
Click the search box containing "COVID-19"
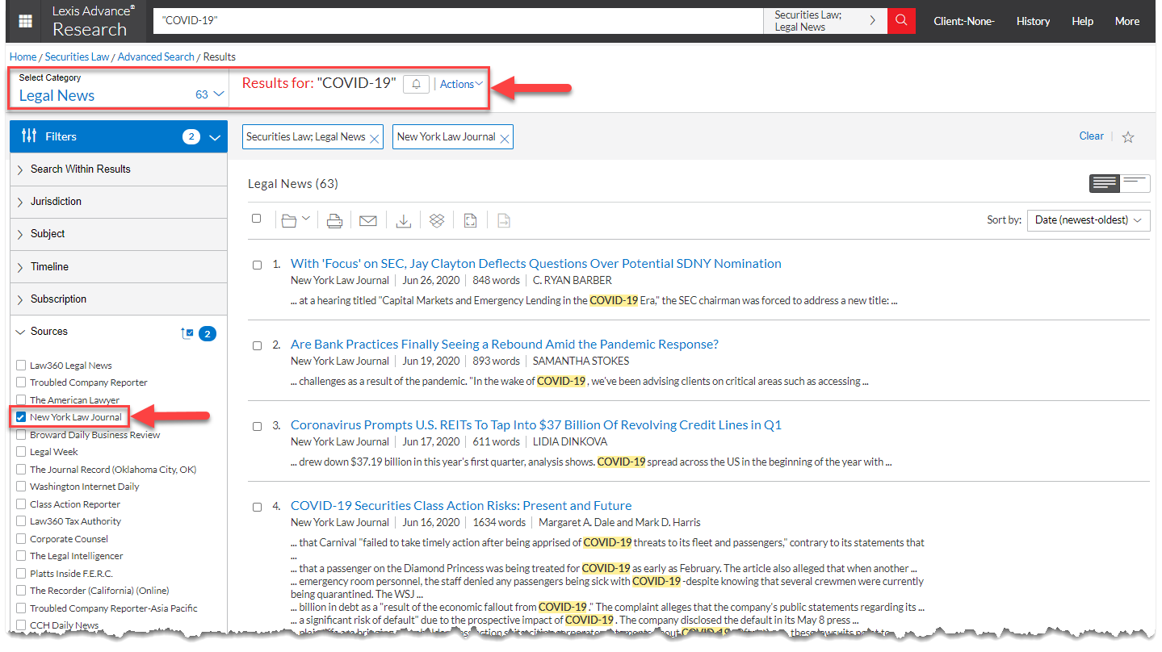[458, 21]
